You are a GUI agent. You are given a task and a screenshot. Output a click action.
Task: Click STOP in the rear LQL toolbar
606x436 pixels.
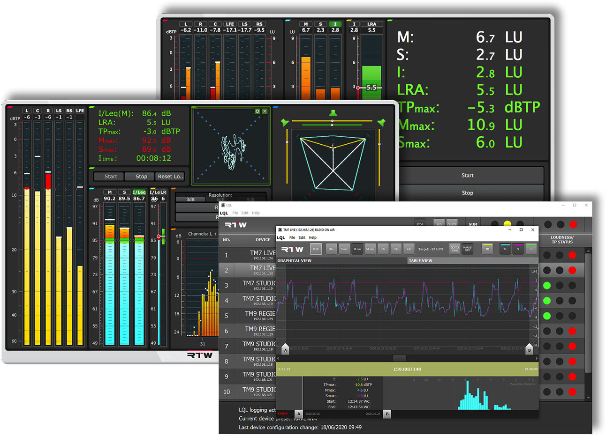(420, 222)
